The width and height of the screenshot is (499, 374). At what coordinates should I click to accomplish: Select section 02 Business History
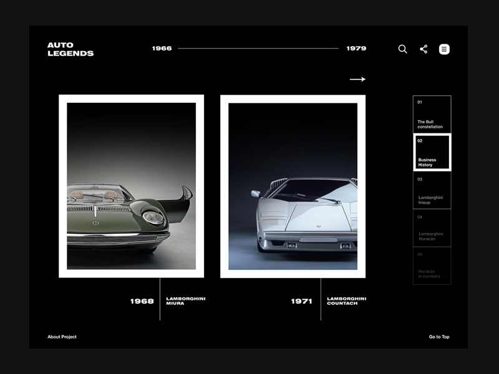point(432,152)
